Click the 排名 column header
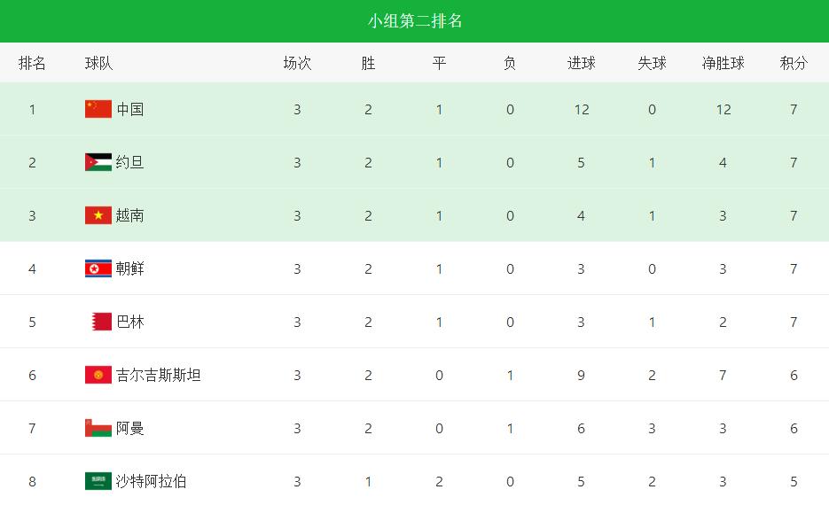 tap(32, 63)
